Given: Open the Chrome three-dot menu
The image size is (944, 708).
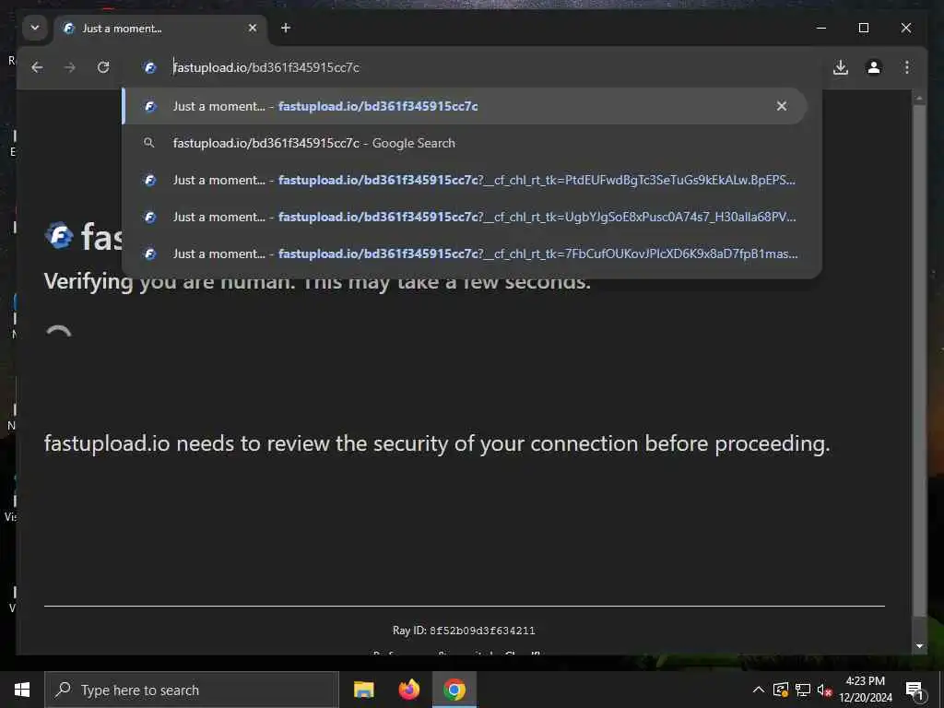Looking at the screenshot, I should [x=907, y=67].
